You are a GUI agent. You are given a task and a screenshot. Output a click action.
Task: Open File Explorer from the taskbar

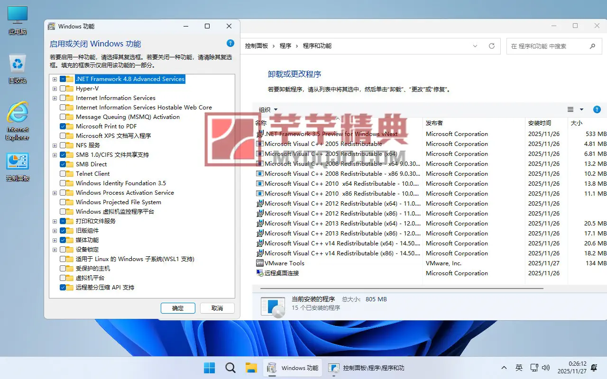pos(251,368)
